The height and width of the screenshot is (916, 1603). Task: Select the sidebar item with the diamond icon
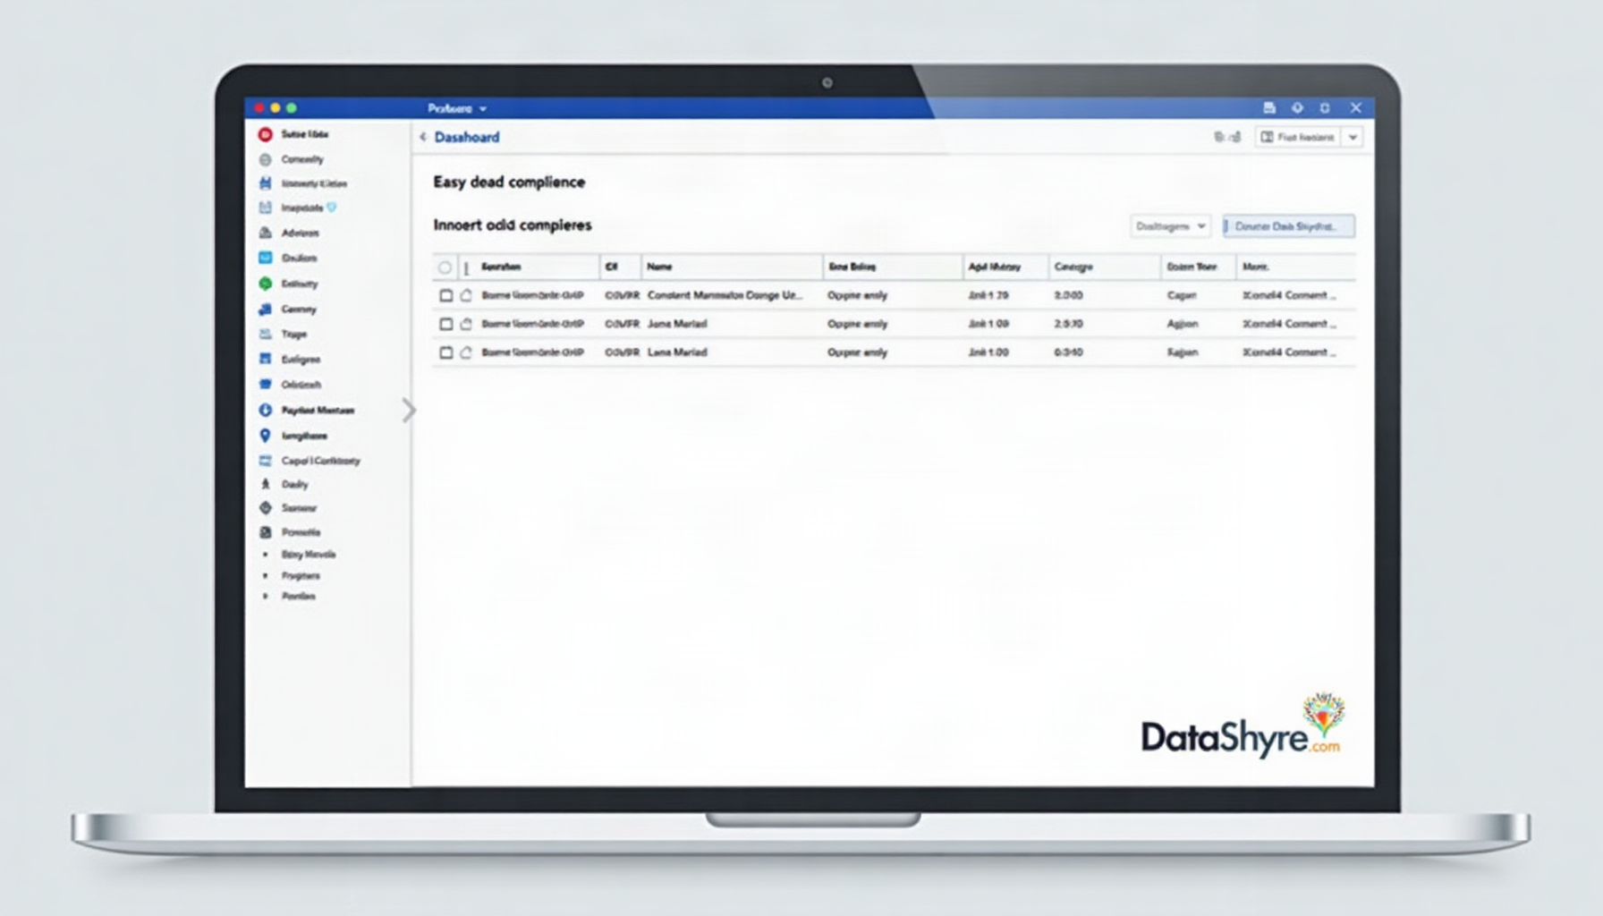point(299,507)
